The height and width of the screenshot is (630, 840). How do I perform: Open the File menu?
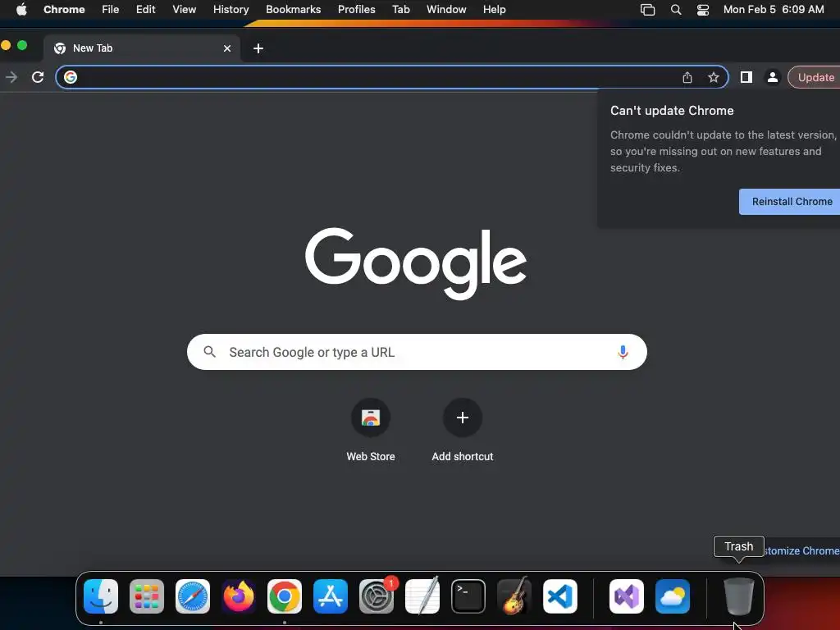pyautogui.click(x=111, y=10)
